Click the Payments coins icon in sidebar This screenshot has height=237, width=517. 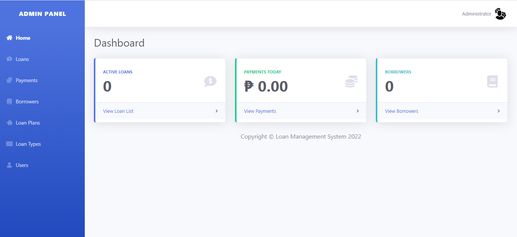coord(9,80)
